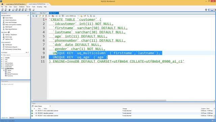The width and height of the screenshot is (216, 122).
Task: Open the home screen tab icon
Action: point(2,4)
